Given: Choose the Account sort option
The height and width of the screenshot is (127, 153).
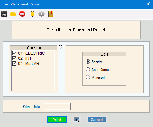Looking at the screenshot, I should pos(88,77).
